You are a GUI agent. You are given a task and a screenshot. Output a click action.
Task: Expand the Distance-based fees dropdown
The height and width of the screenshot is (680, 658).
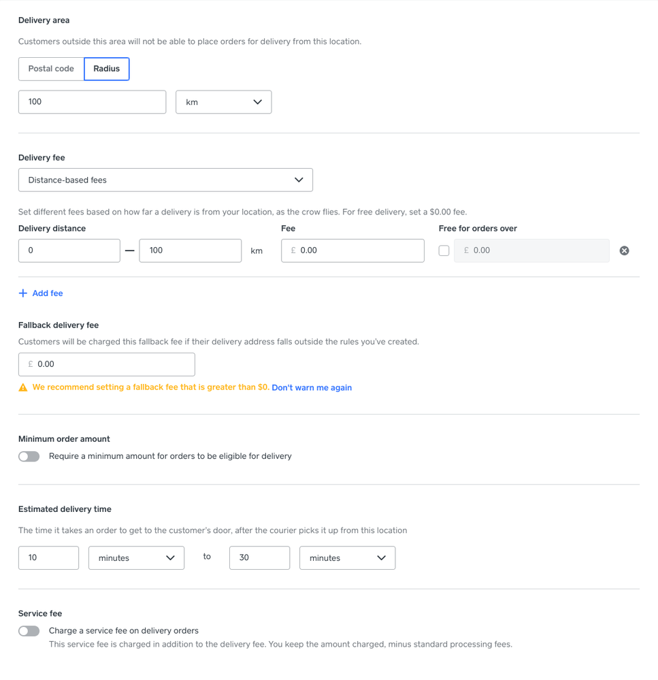[x=165, y=180]
